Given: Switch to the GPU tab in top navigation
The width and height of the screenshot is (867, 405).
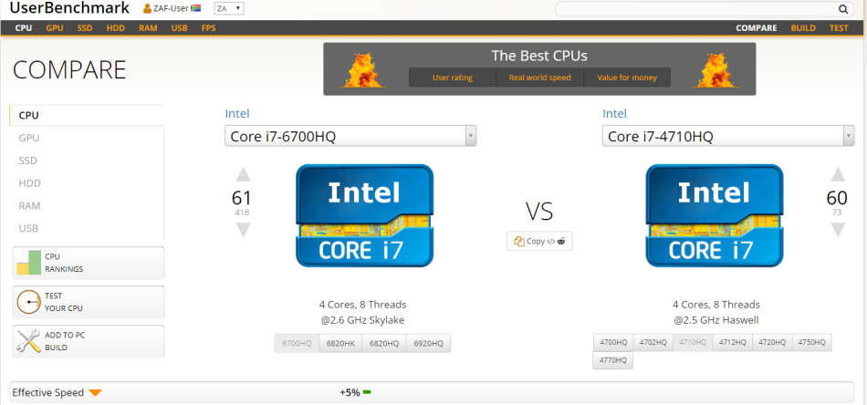Looking at the screenshot, I should (x=55, y=28).
